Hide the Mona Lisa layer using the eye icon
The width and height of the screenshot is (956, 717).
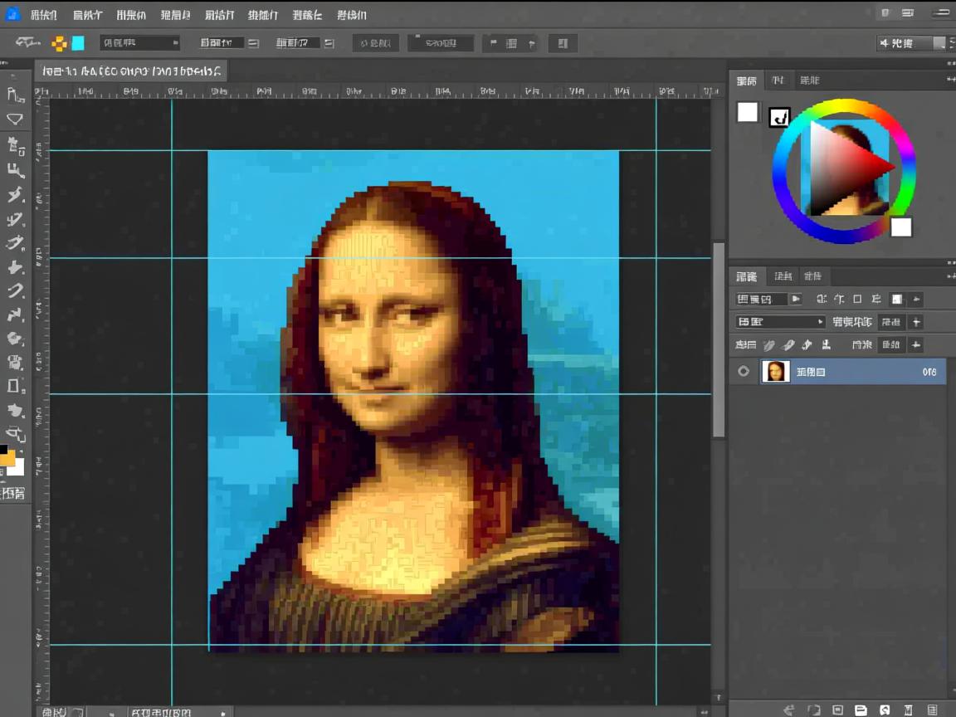coord(744,372)
